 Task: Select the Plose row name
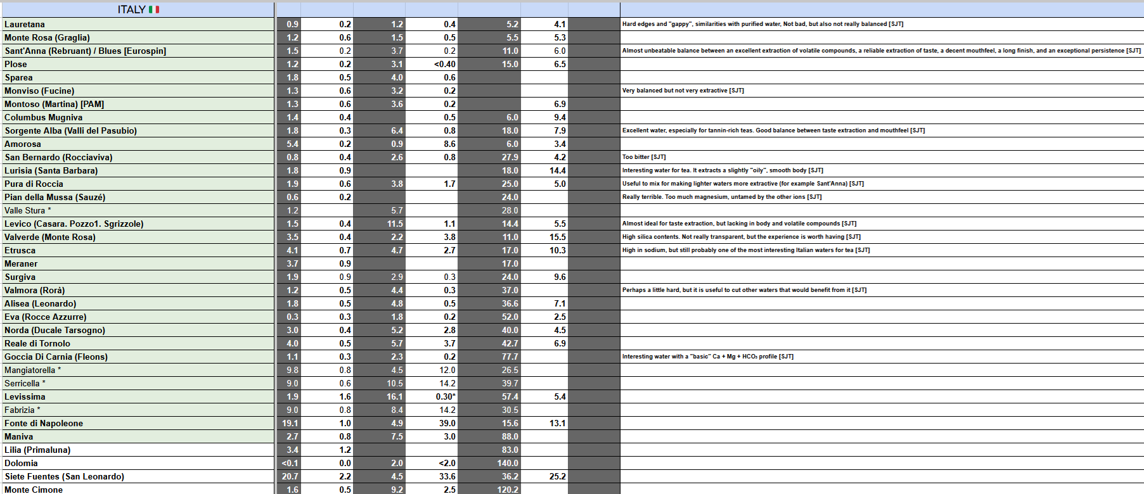point(138,64)
